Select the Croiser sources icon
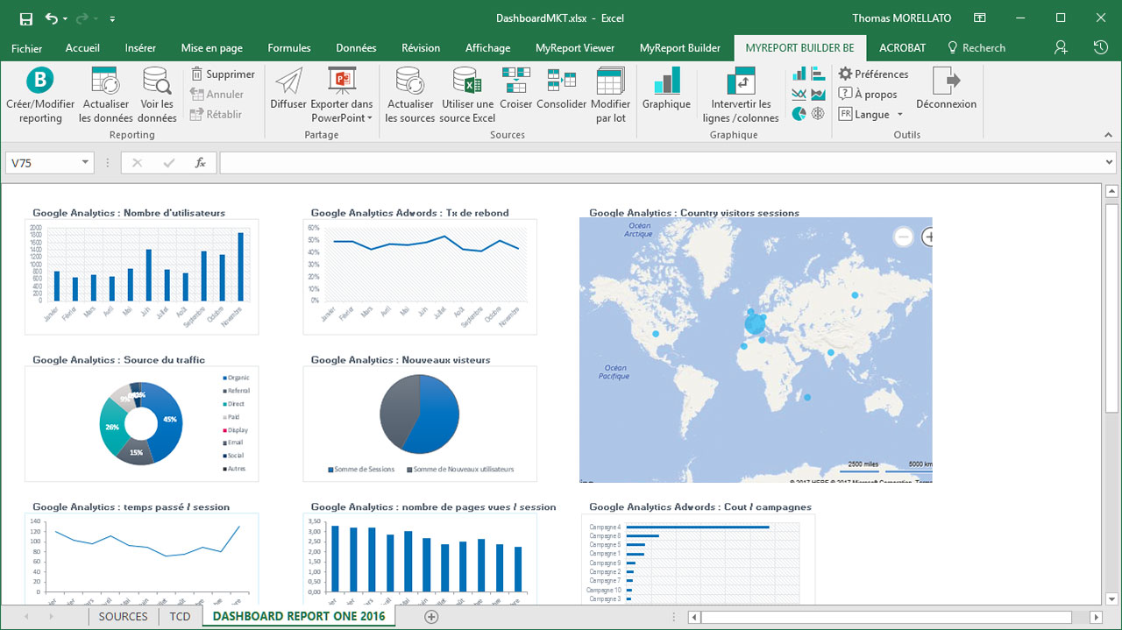 [x=516, y=81]
